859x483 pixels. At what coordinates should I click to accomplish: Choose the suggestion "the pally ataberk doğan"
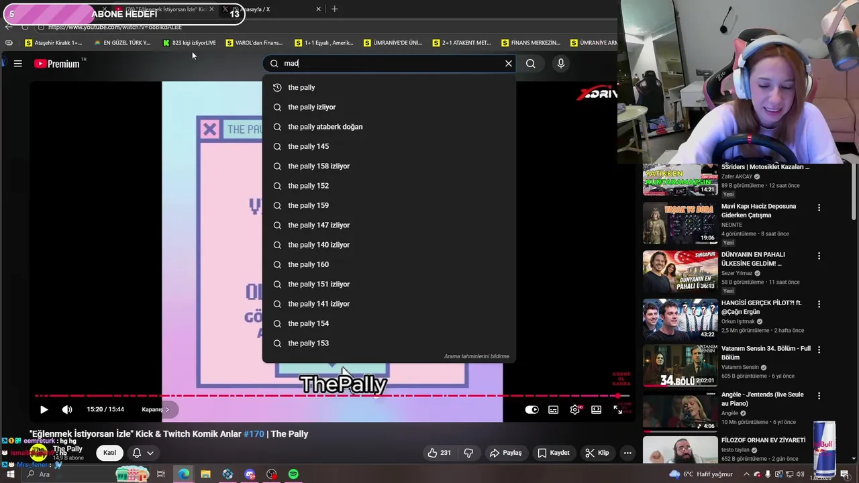389,127
